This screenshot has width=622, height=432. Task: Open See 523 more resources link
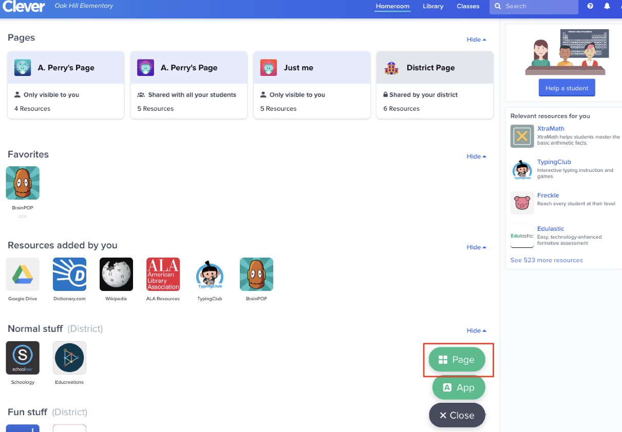[x=546, y=260]
